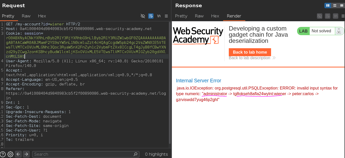
Task: Click the green LAB badge
Action: (x=303, y=31)
